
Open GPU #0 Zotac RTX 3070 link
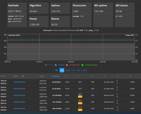click(19, 82)
